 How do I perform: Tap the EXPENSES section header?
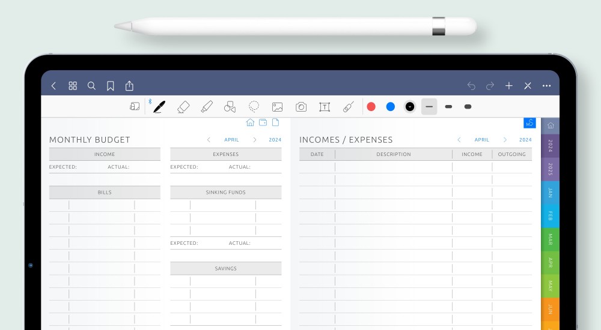226,154
